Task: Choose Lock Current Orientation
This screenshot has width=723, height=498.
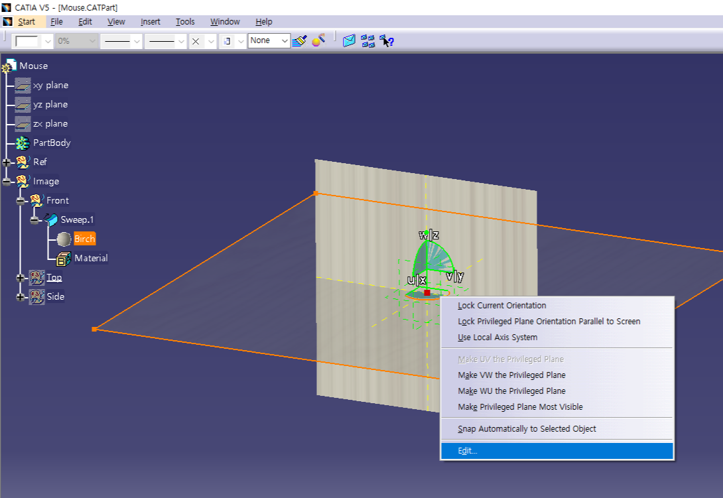Action: pos(557,305)
